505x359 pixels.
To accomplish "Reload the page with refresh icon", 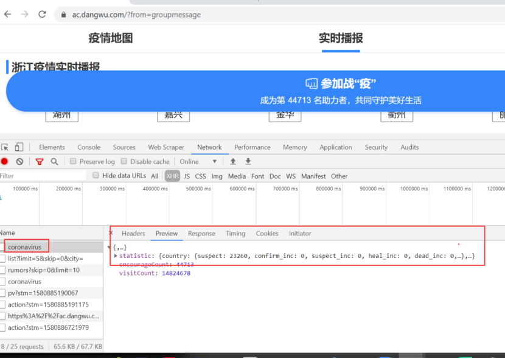I will tap(42, 14).
